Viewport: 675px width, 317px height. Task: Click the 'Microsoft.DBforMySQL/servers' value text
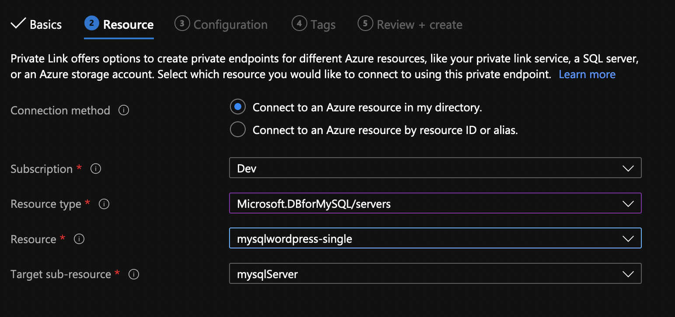click(x=313, y=203)
